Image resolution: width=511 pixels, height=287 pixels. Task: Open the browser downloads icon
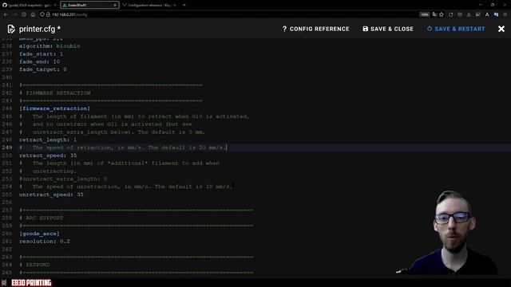(x=469, y=14)
